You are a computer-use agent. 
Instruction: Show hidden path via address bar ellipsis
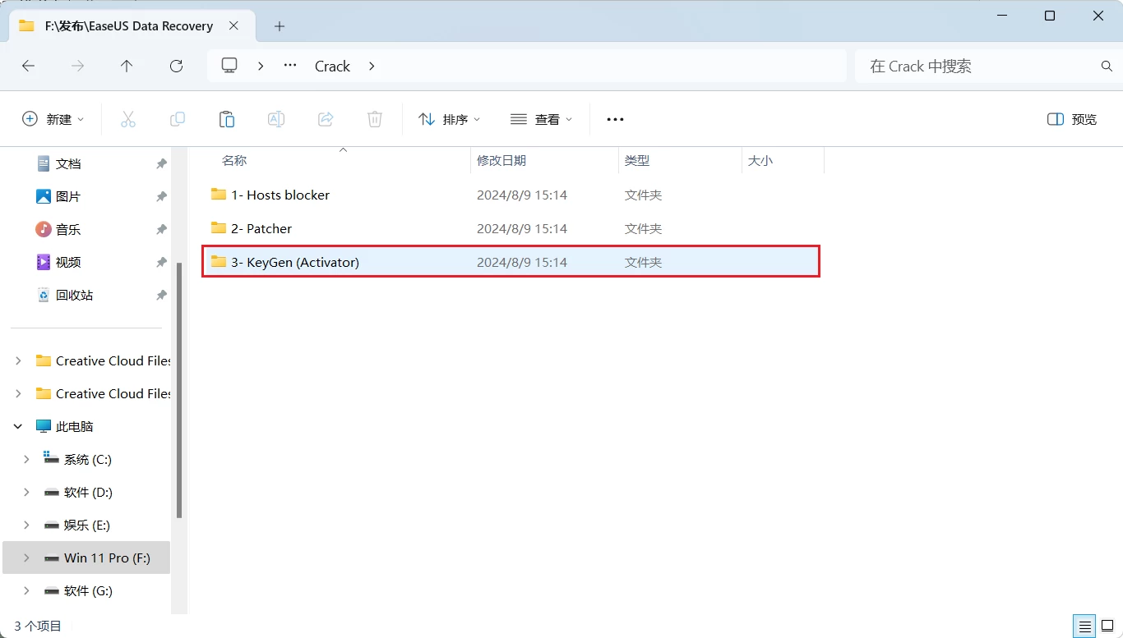click(290, 66)
